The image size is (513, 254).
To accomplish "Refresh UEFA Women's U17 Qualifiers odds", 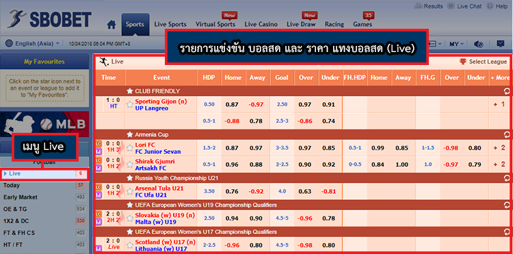I will (507, 231).
